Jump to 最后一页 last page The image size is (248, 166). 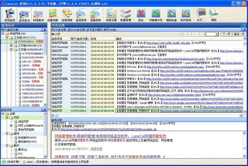coord(239,34)
